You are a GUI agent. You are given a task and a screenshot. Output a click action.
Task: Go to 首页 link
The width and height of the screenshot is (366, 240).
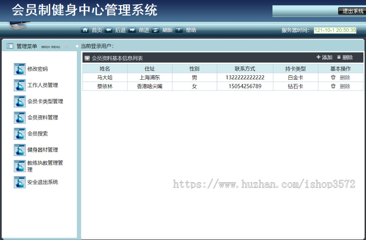click(x=97, y=30)
